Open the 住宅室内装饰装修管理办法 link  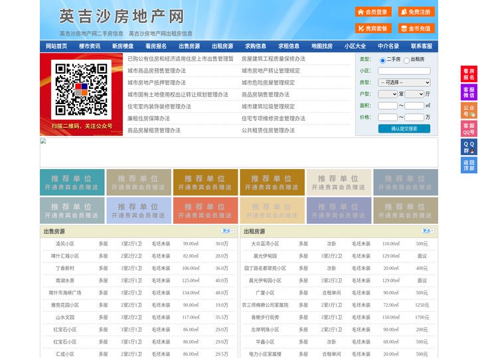(x=159, y=107)
